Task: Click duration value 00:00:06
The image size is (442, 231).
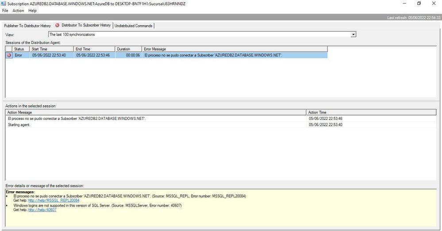Action: pyautogui.click(x=133, y=55)
